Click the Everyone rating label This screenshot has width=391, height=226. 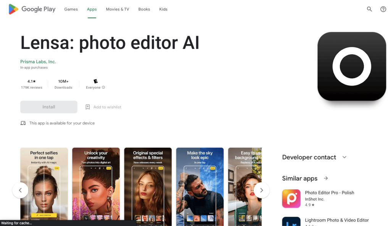(x=93, y=88)
